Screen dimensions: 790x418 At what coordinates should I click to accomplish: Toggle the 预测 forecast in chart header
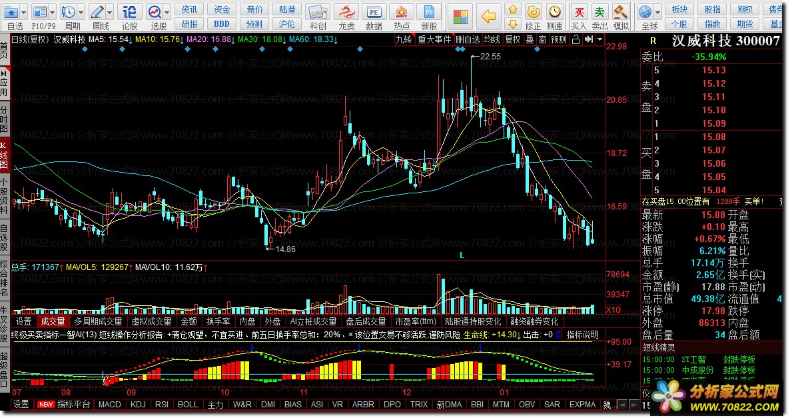558,39
